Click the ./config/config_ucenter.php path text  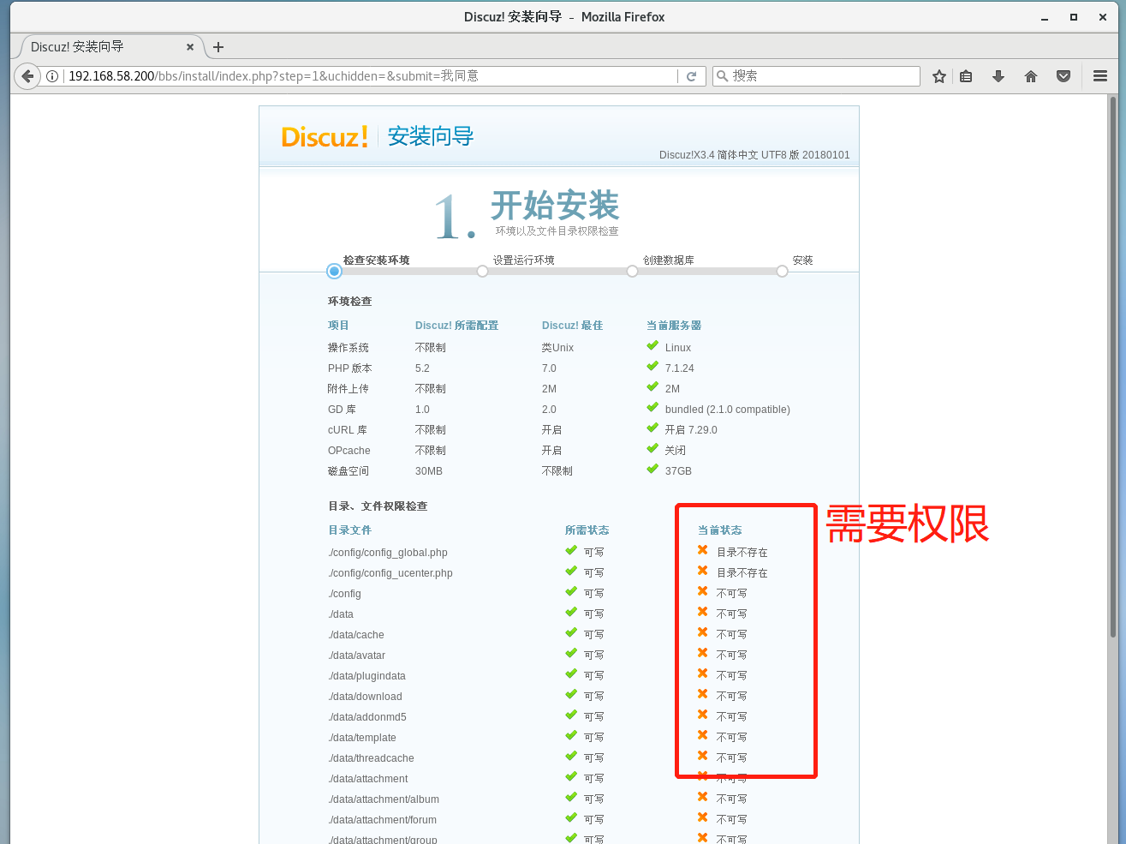390,573
